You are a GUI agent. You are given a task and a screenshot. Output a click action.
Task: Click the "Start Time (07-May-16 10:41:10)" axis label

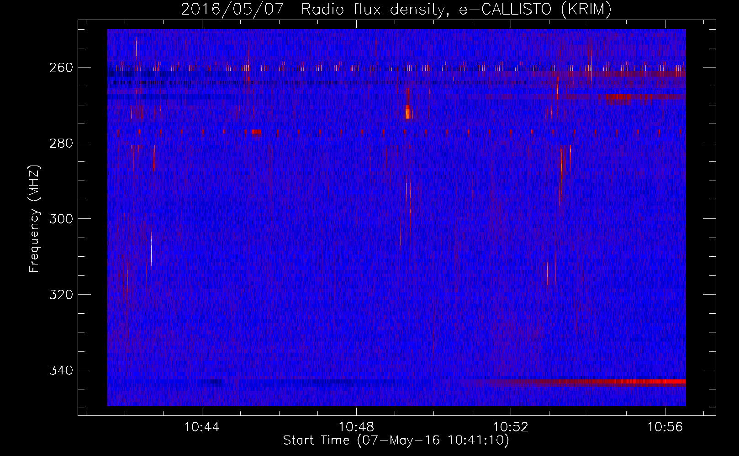(396, 440)
